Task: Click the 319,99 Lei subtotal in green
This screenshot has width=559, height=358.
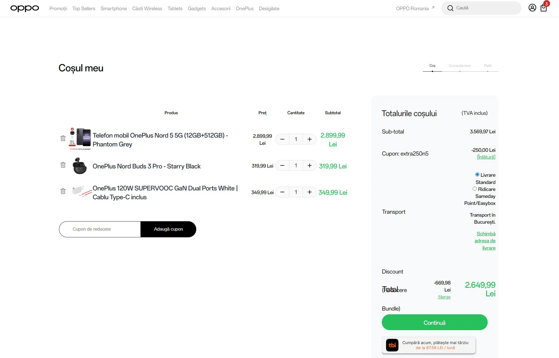Action: click(333, 166)
